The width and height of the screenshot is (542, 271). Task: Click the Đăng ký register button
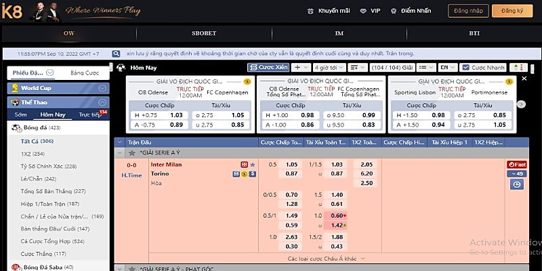(x=512, y=11)
